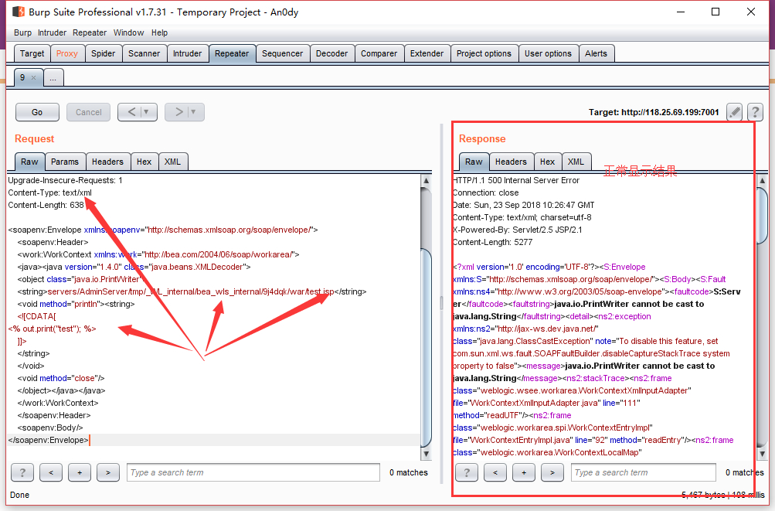Open the User options tab
This screenshot has height=511, width=775.
[x=548, y=53]
